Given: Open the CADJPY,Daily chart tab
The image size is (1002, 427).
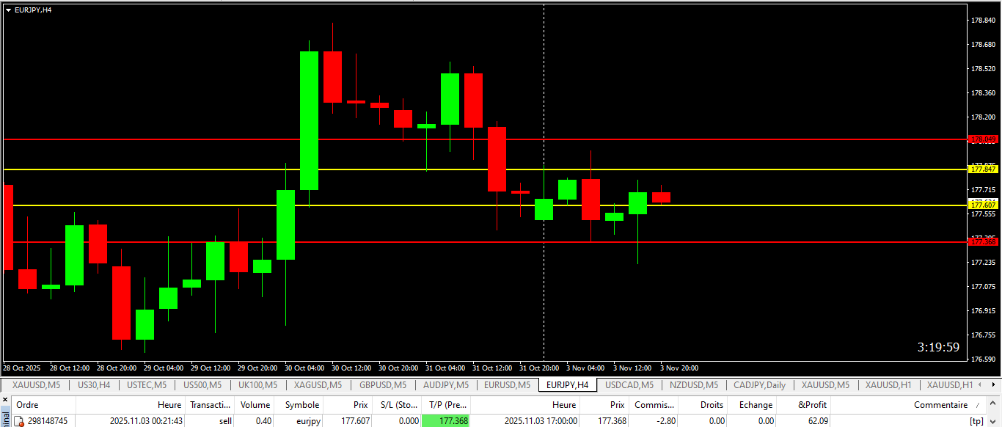Looking at the screenshot, I should [759, 384].
